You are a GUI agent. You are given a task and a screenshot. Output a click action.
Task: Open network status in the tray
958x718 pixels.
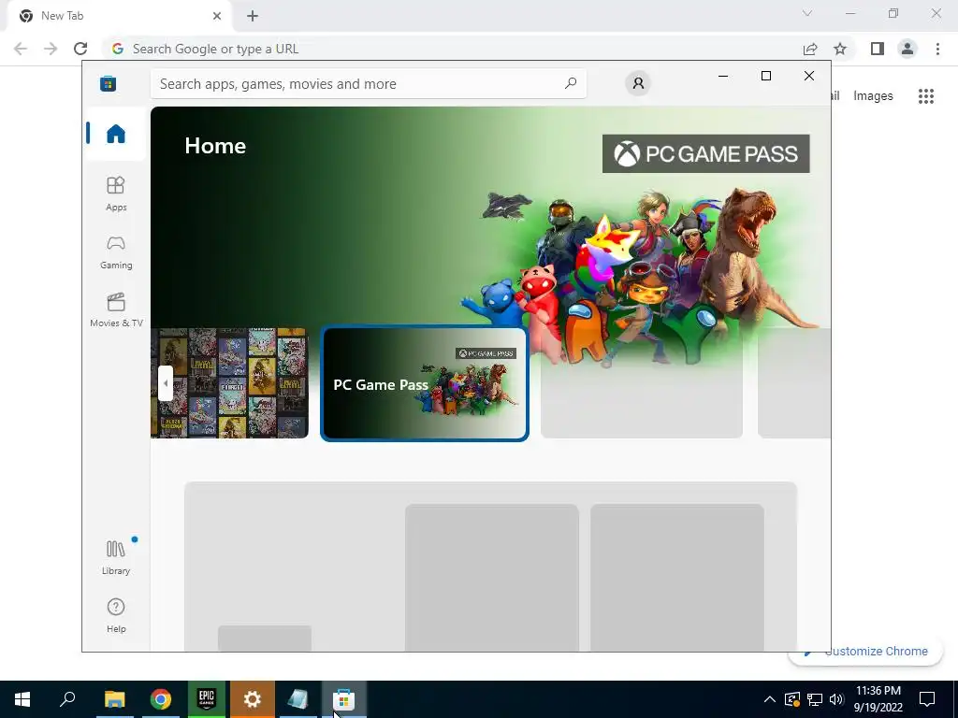815,699
